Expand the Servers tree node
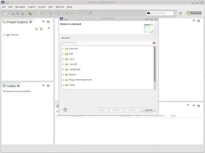205x153 pixels. point(4,35)
